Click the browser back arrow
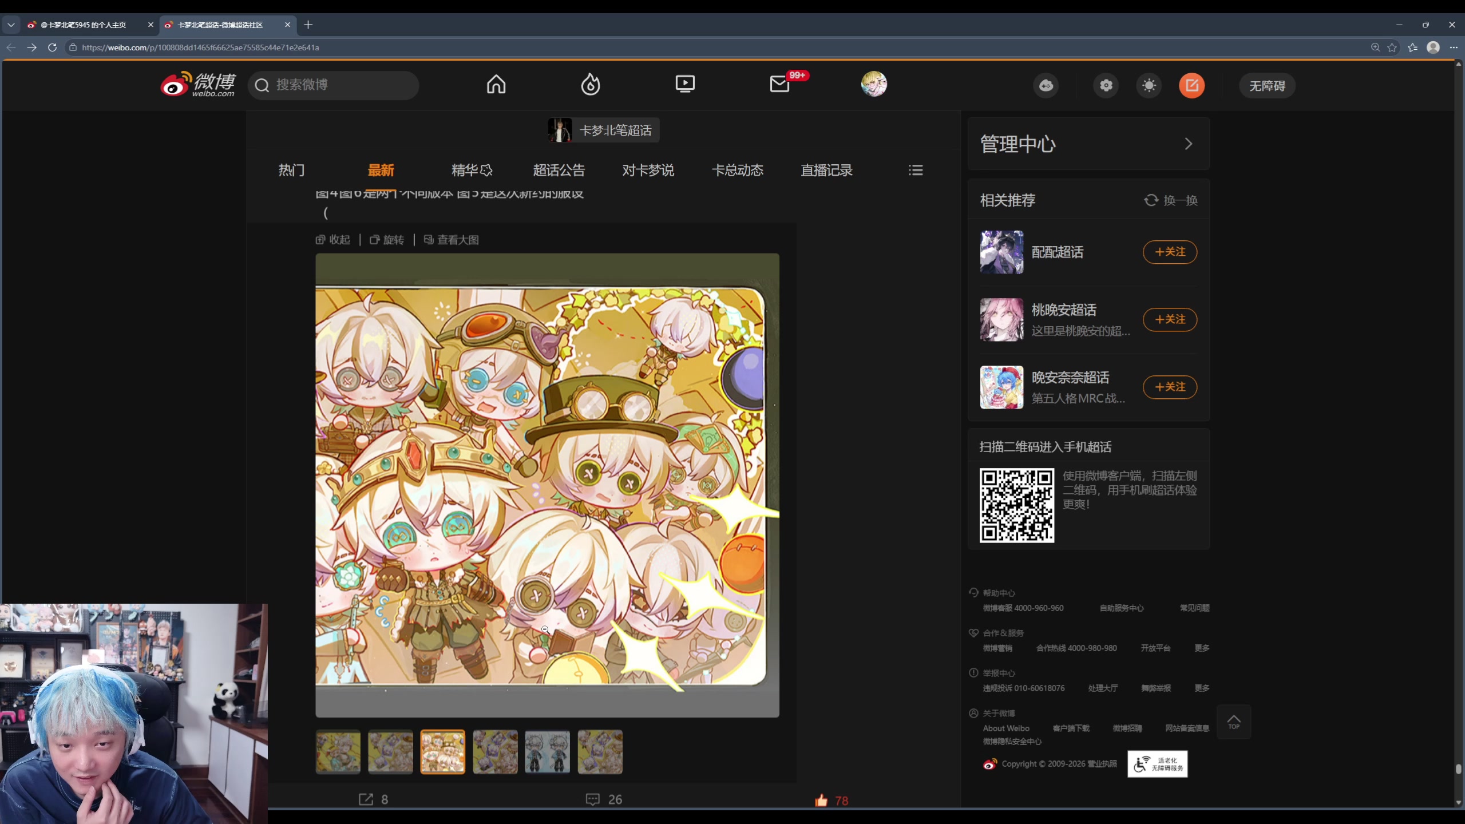This screenshot has width=1465, height=824. click(11, 47)
